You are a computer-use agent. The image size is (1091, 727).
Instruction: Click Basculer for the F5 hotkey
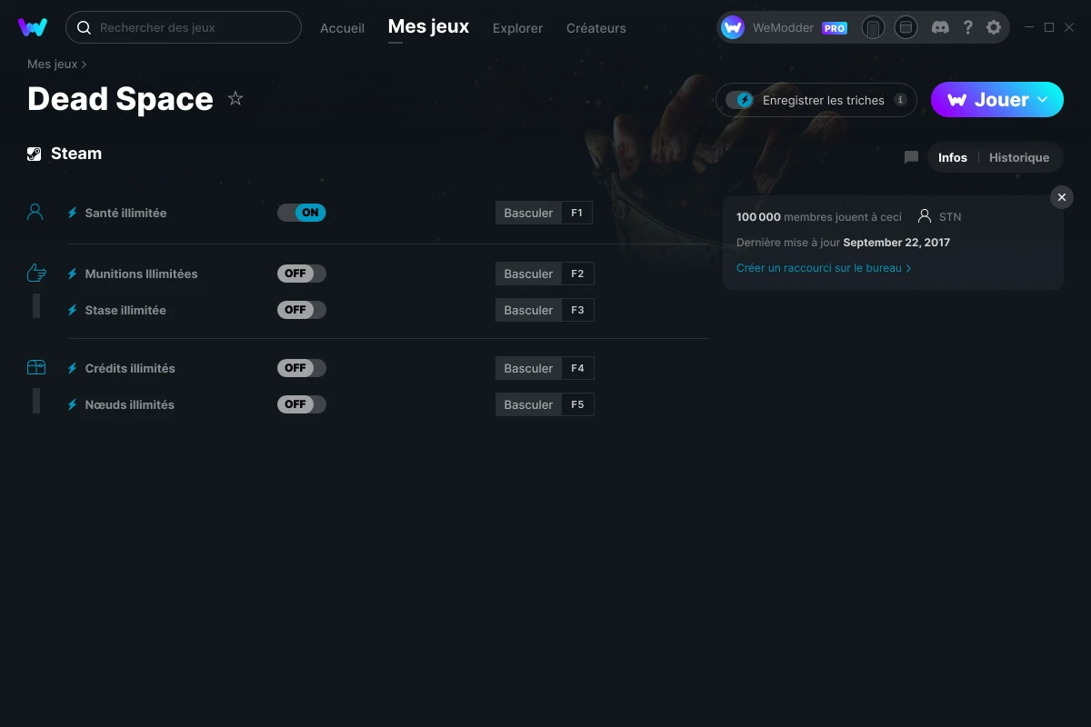tap(528, 404)
